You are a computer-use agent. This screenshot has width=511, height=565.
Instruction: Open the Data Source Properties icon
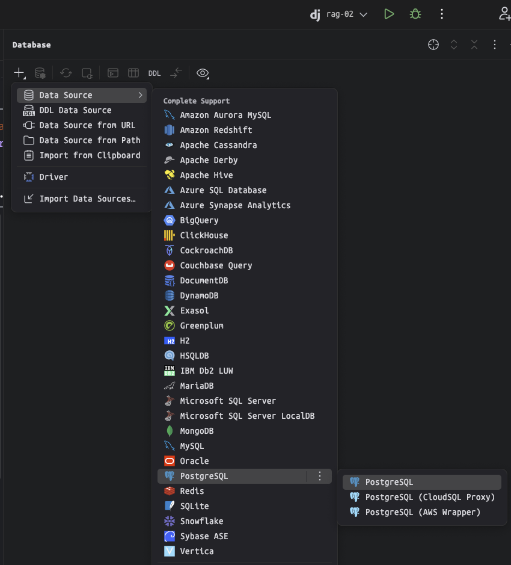click(x=39, y=73)
